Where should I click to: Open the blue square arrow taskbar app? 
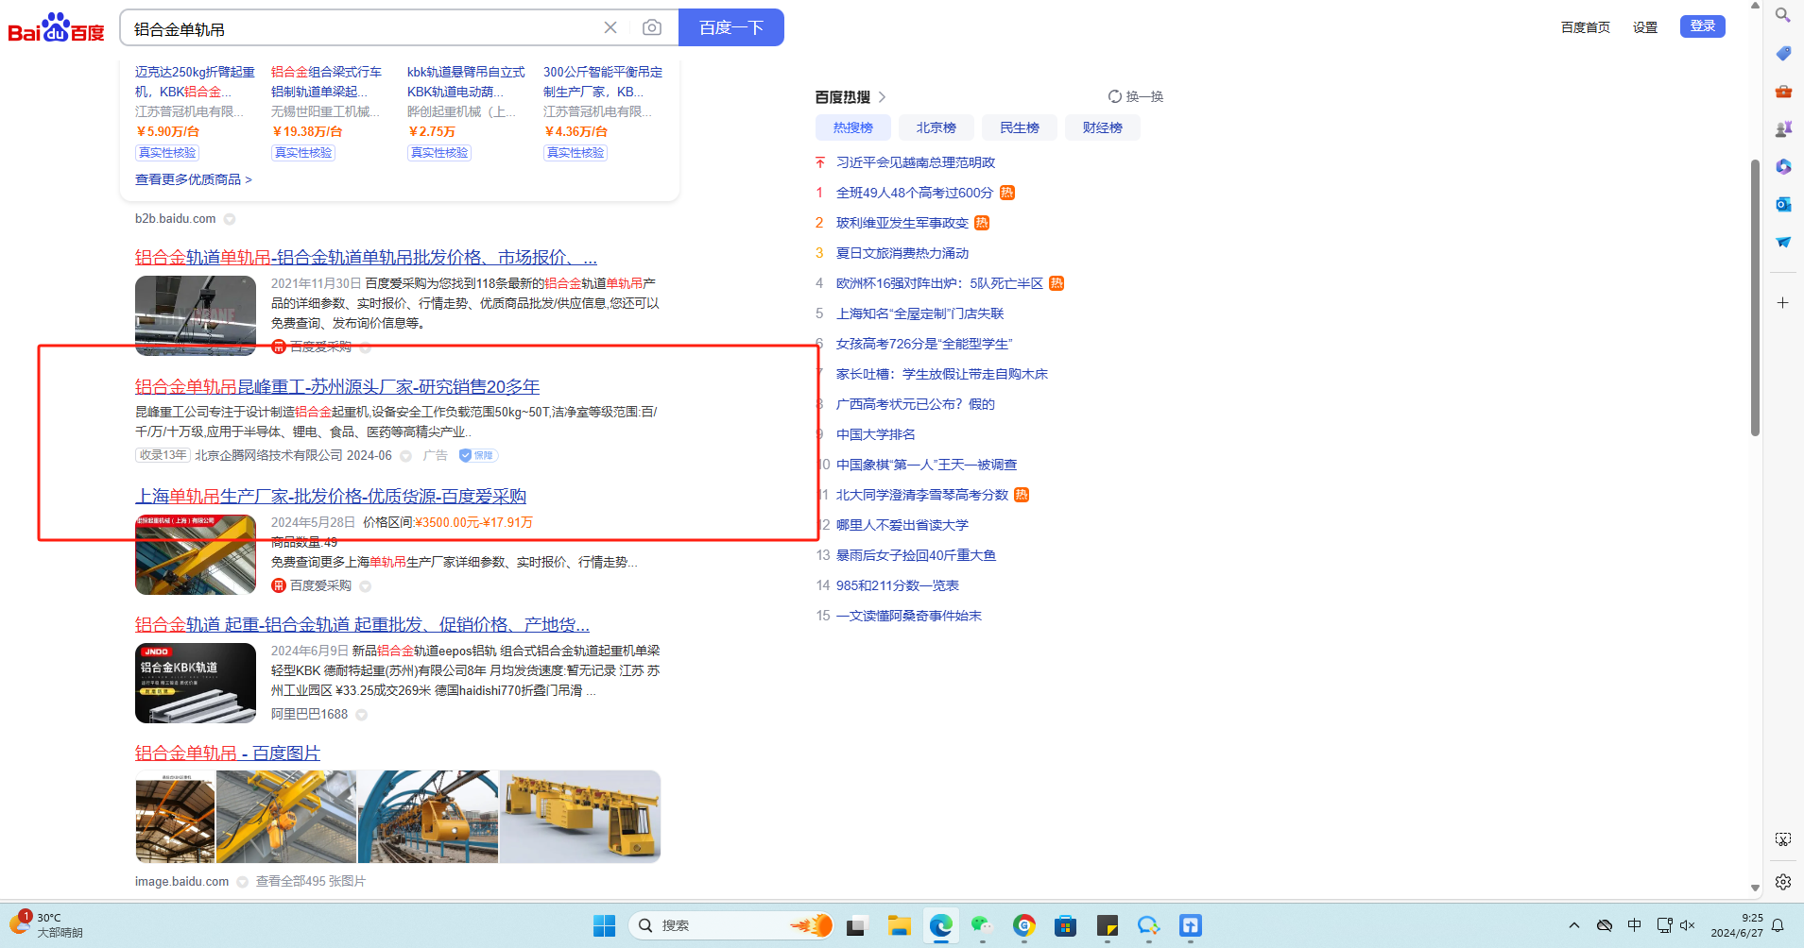(x=1191, y=925)
